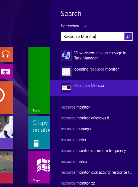Open the Maps tile
Viewport: 138px width, 187px height.
(39, 167)
